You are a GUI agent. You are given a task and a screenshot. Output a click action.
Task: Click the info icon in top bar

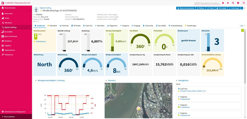238,3
